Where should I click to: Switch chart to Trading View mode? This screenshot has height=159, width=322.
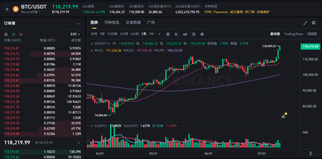point(293,34)
